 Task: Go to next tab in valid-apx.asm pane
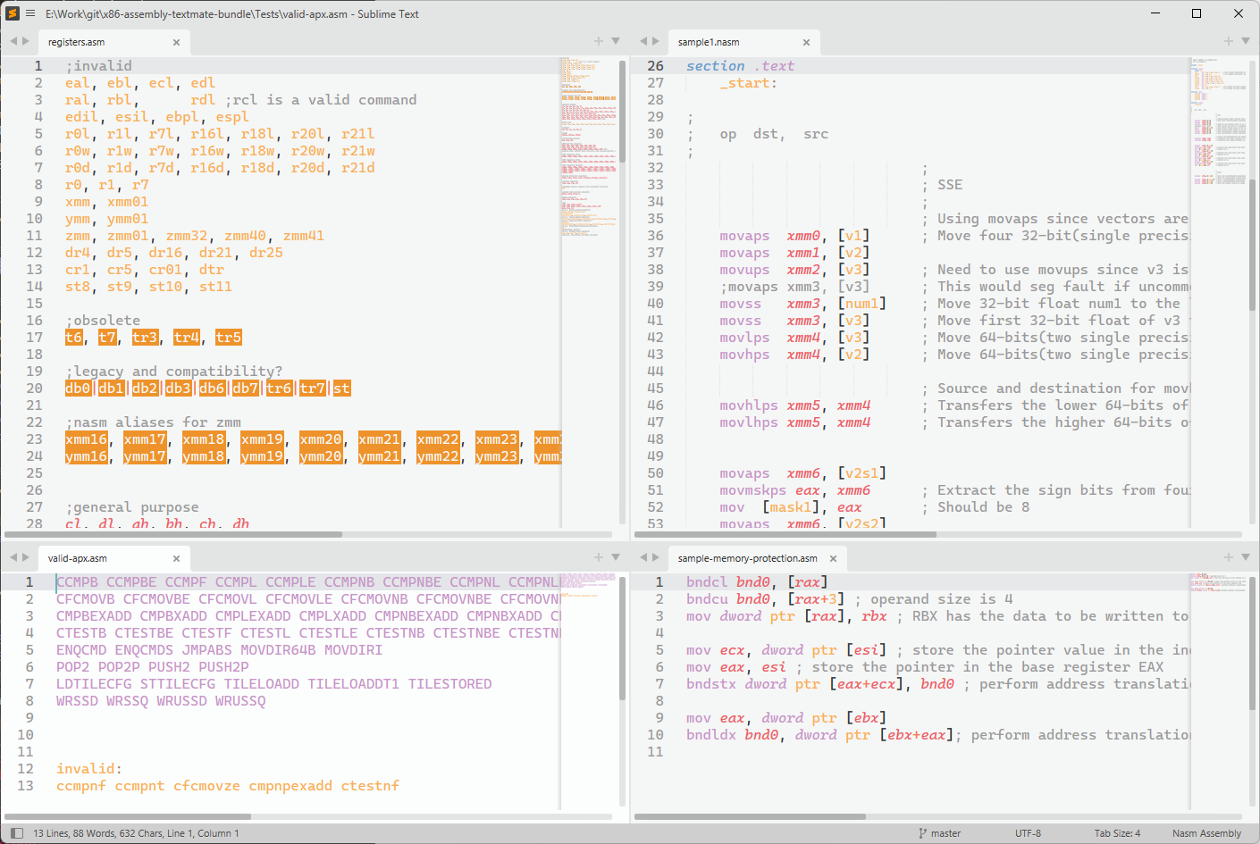point(26,557)
